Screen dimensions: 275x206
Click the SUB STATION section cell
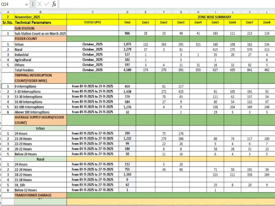40,28
